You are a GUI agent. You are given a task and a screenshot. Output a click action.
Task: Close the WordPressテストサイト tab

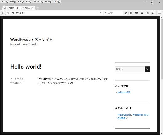32,8
